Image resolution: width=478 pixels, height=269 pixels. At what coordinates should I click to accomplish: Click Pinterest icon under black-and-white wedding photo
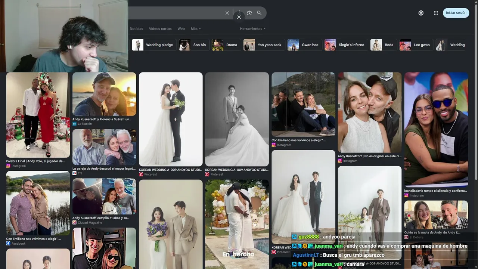(x=207, y=174)
